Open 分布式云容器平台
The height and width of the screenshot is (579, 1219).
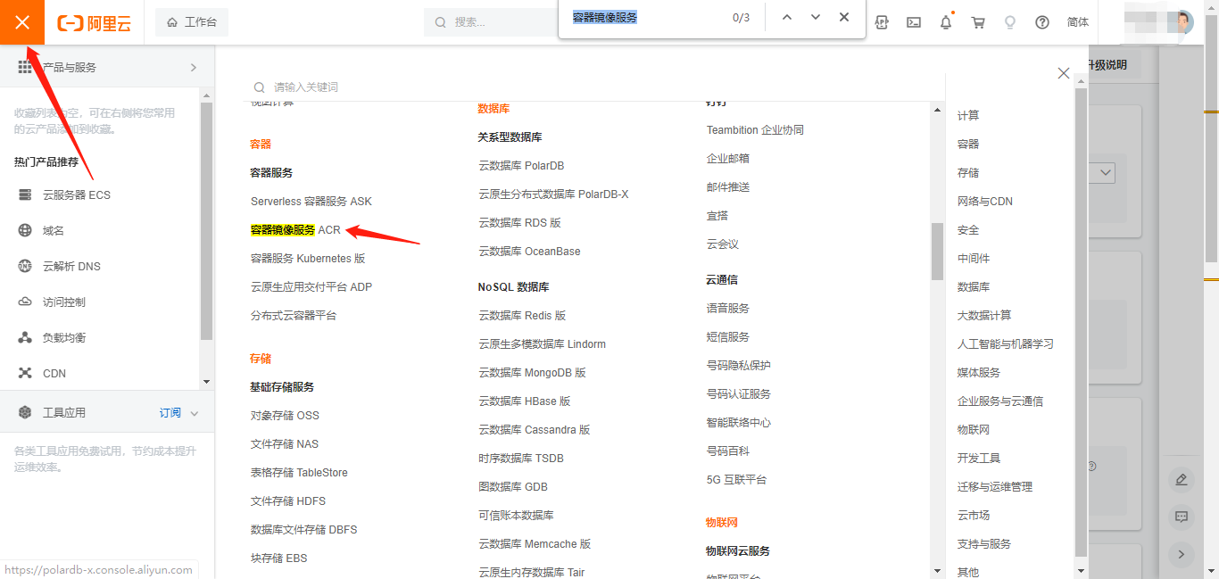(294, 316)
